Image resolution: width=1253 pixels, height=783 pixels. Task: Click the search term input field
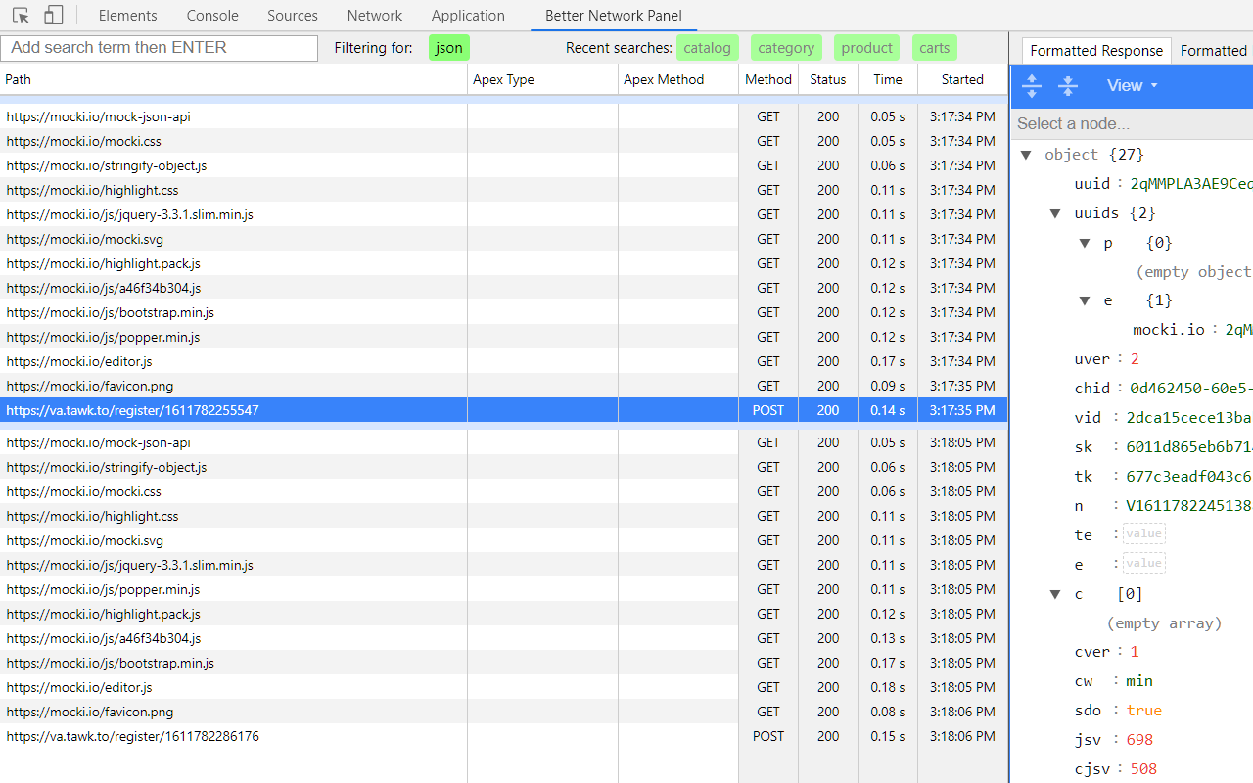click(x=160, y=48)
